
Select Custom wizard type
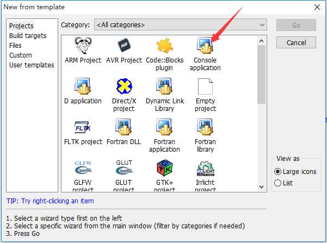tap(21, 55)
